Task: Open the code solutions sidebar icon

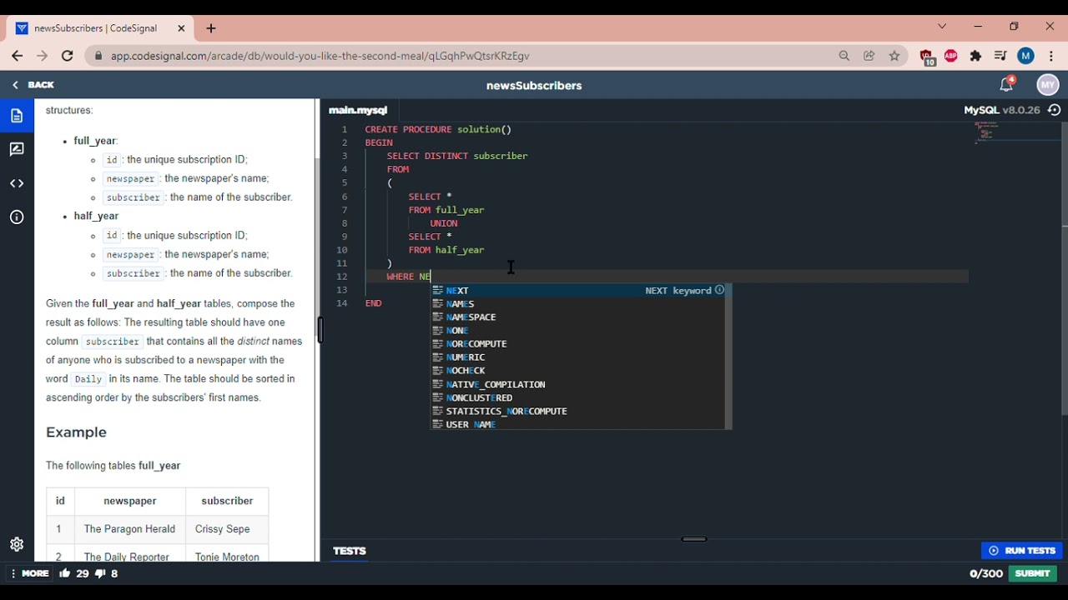Action: tap(17, 183)
